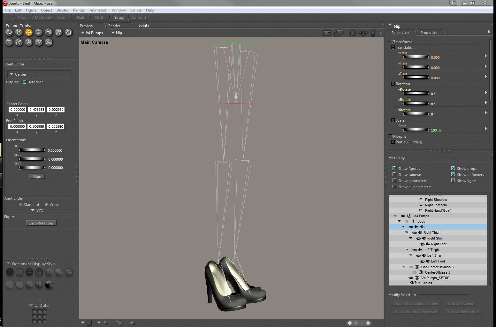Enable Show lights checkbox

click(x=453, y=180)
